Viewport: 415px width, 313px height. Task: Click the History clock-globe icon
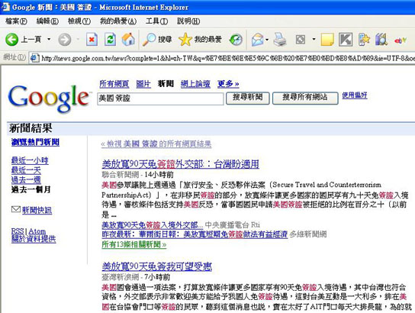point(236,40)
